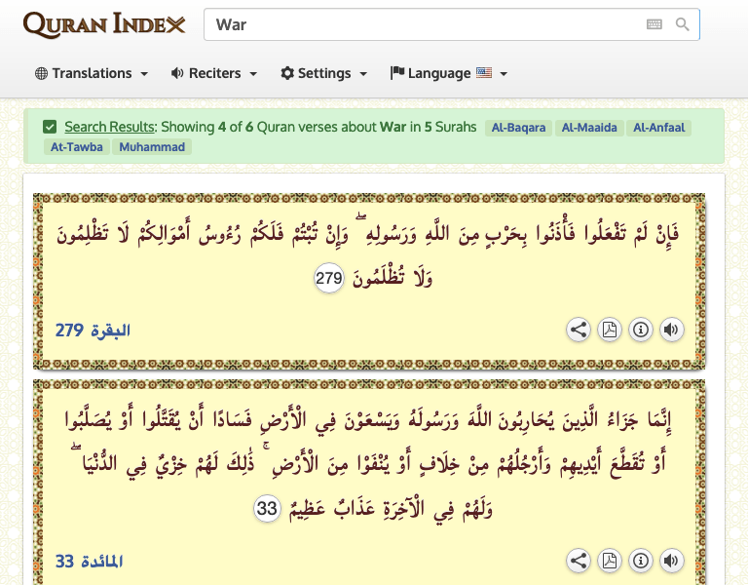Export verse 279 as PDF
748x585 pixels.
click(609, 330)
